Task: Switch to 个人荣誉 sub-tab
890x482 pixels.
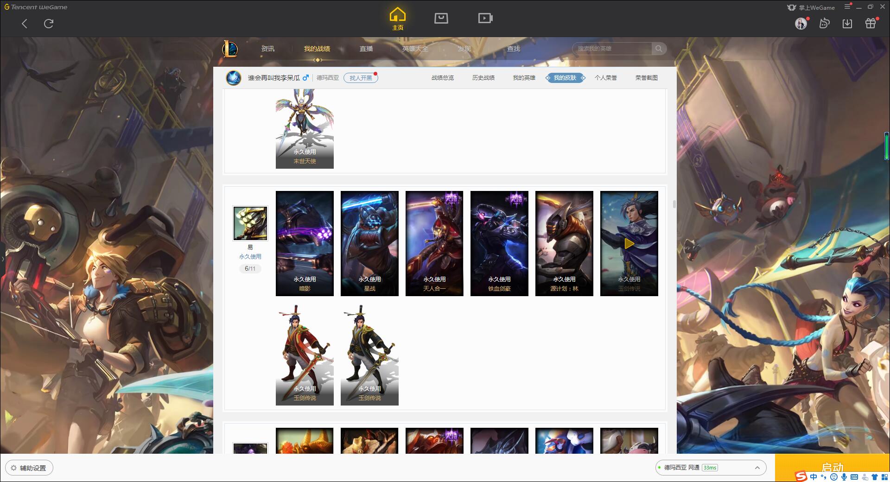Action: pos(606,78)
